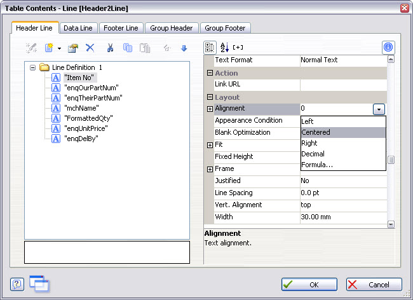Click the edit column wand icon
Image resolution: width=413 pixels, height=300 pixels.
click(x=31, y=48)
